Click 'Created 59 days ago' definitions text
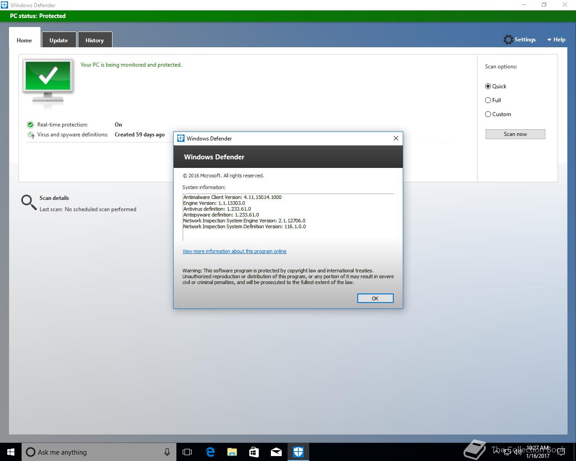Viewport: 576px width, 461px height. pos(139,135)
